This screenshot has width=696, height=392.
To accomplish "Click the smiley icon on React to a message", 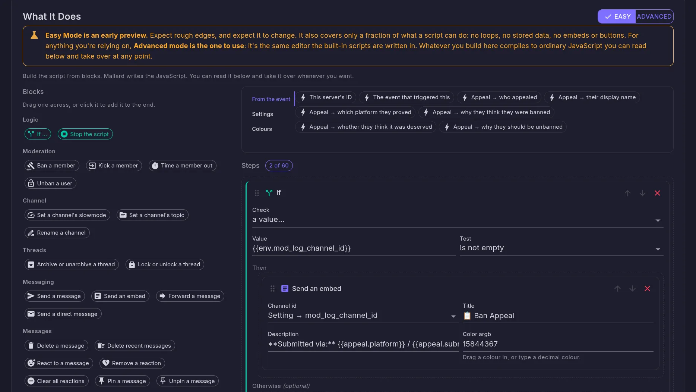I will click(31, 363).
